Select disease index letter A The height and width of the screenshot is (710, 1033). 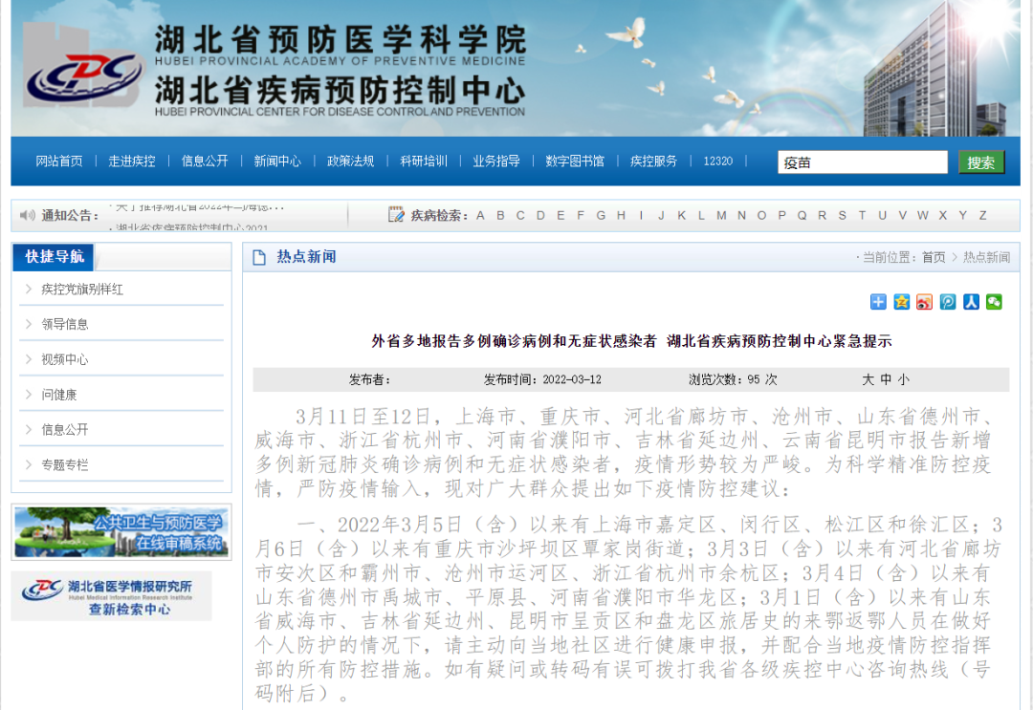tap(480, 215)
